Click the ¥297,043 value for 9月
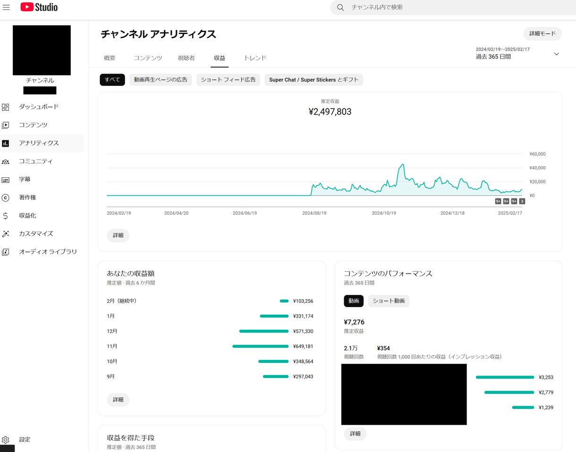The image size is (576, 452). coord(303,377)
